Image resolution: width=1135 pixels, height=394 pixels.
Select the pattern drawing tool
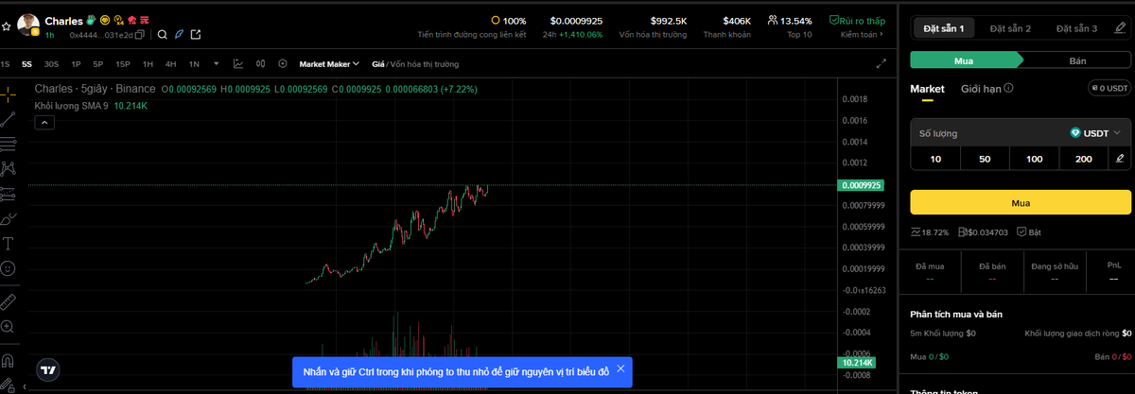point(8,169)
